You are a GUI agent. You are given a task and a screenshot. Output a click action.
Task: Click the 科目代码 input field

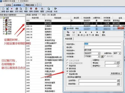pyautogui.click(x=102, y=44)
